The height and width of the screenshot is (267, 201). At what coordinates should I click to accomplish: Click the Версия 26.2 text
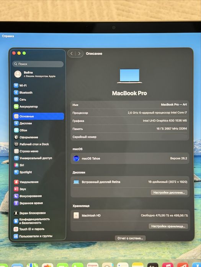178,159
